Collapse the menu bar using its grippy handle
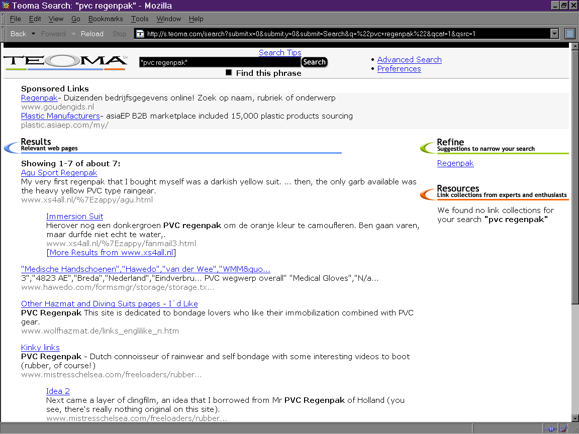This screenshot has width=579, height=434. click(4, 19)
